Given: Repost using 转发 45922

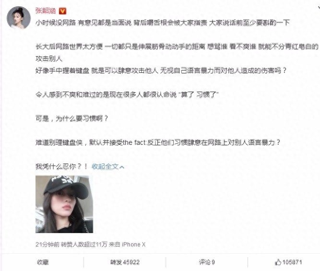Looking at the screenshot, I should pos(125,262).
